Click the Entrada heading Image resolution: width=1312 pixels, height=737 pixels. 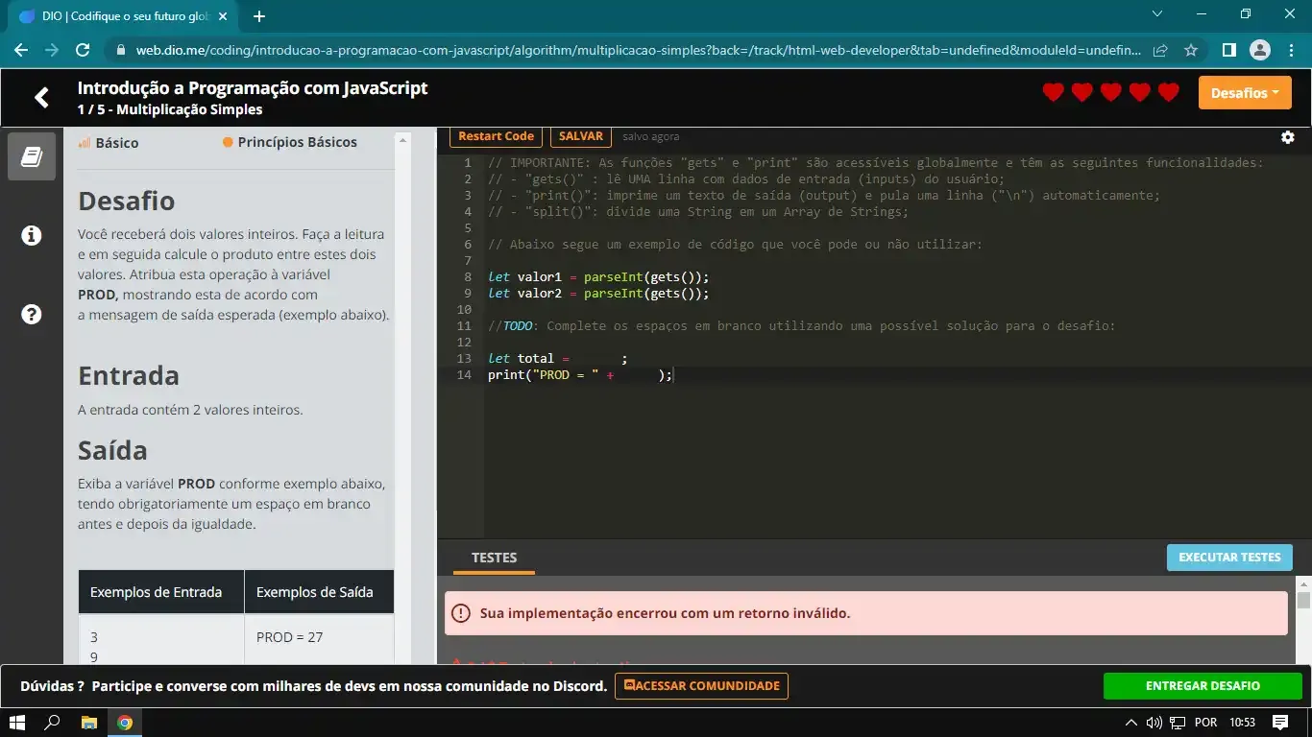click(x=129, y=376)
